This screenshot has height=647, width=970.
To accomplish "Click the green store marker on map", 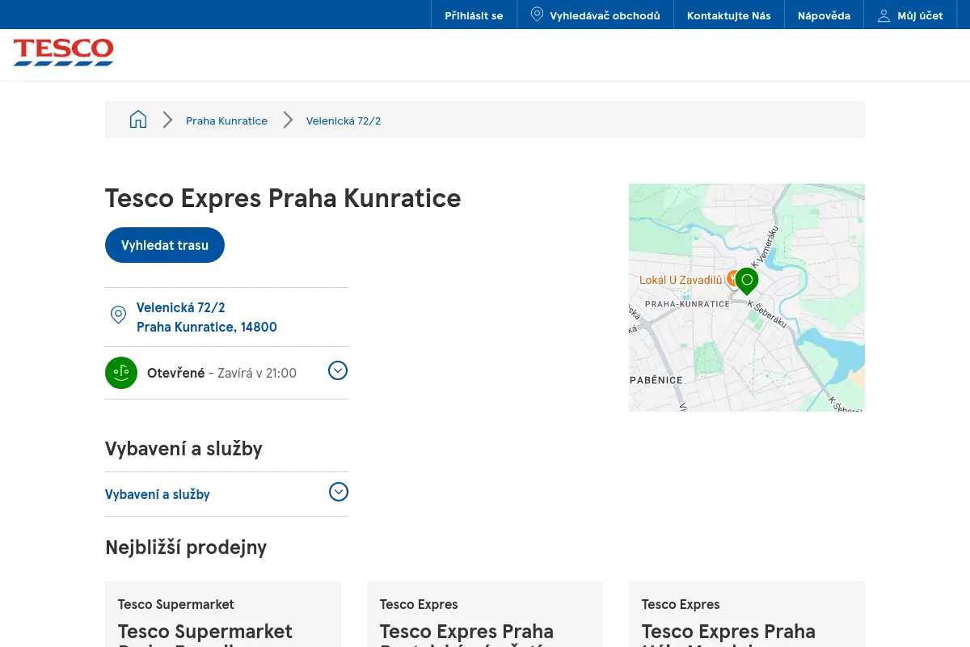I will click(x=747, y=281).
